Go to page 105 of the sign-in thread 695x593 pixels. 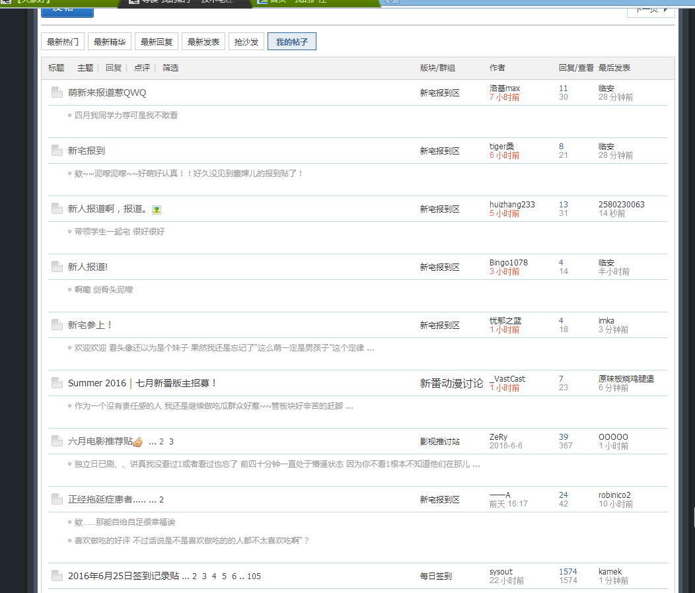coord(254,576)
